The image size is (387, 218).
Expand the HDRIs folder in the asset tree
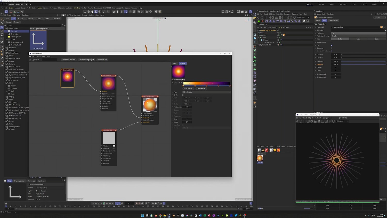tap(5, 56)
